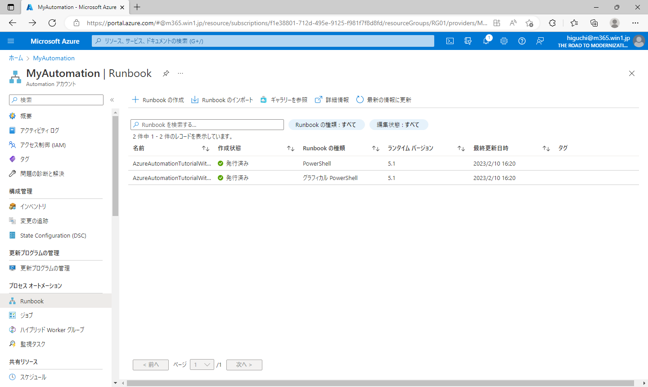Open the 編集状態 : すべて filter
648x387 pixels.
click(398, 125)
